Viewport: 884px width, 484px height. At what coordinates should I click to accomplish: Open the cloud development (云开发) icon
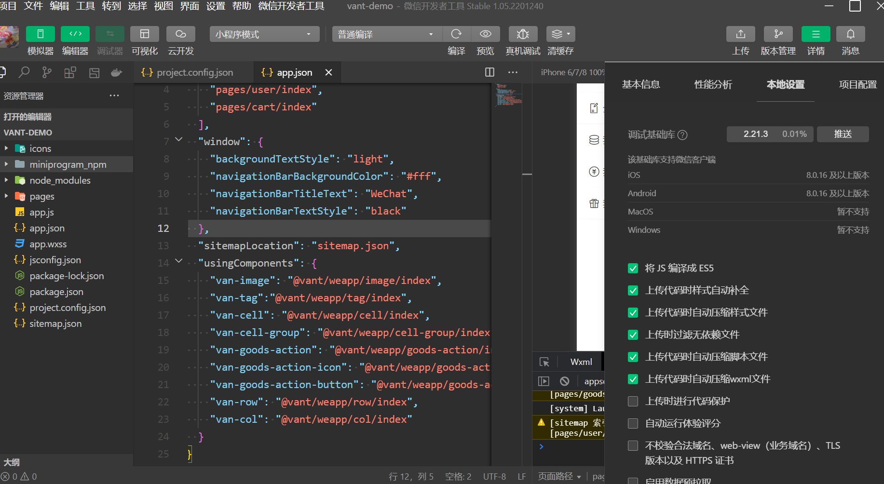(181, 34)
